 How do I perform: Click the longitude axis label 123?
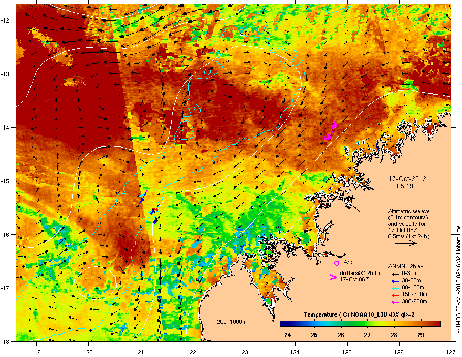click(244, 352)
